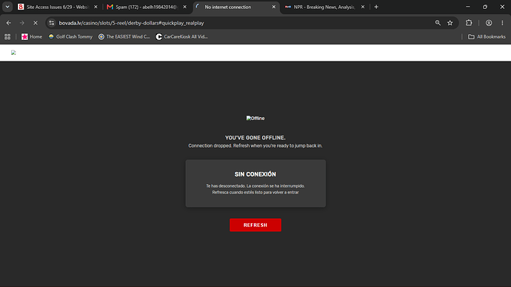Click the broken site logo image
Viewport: 511px width, 287px height.
tap(13, 53)
